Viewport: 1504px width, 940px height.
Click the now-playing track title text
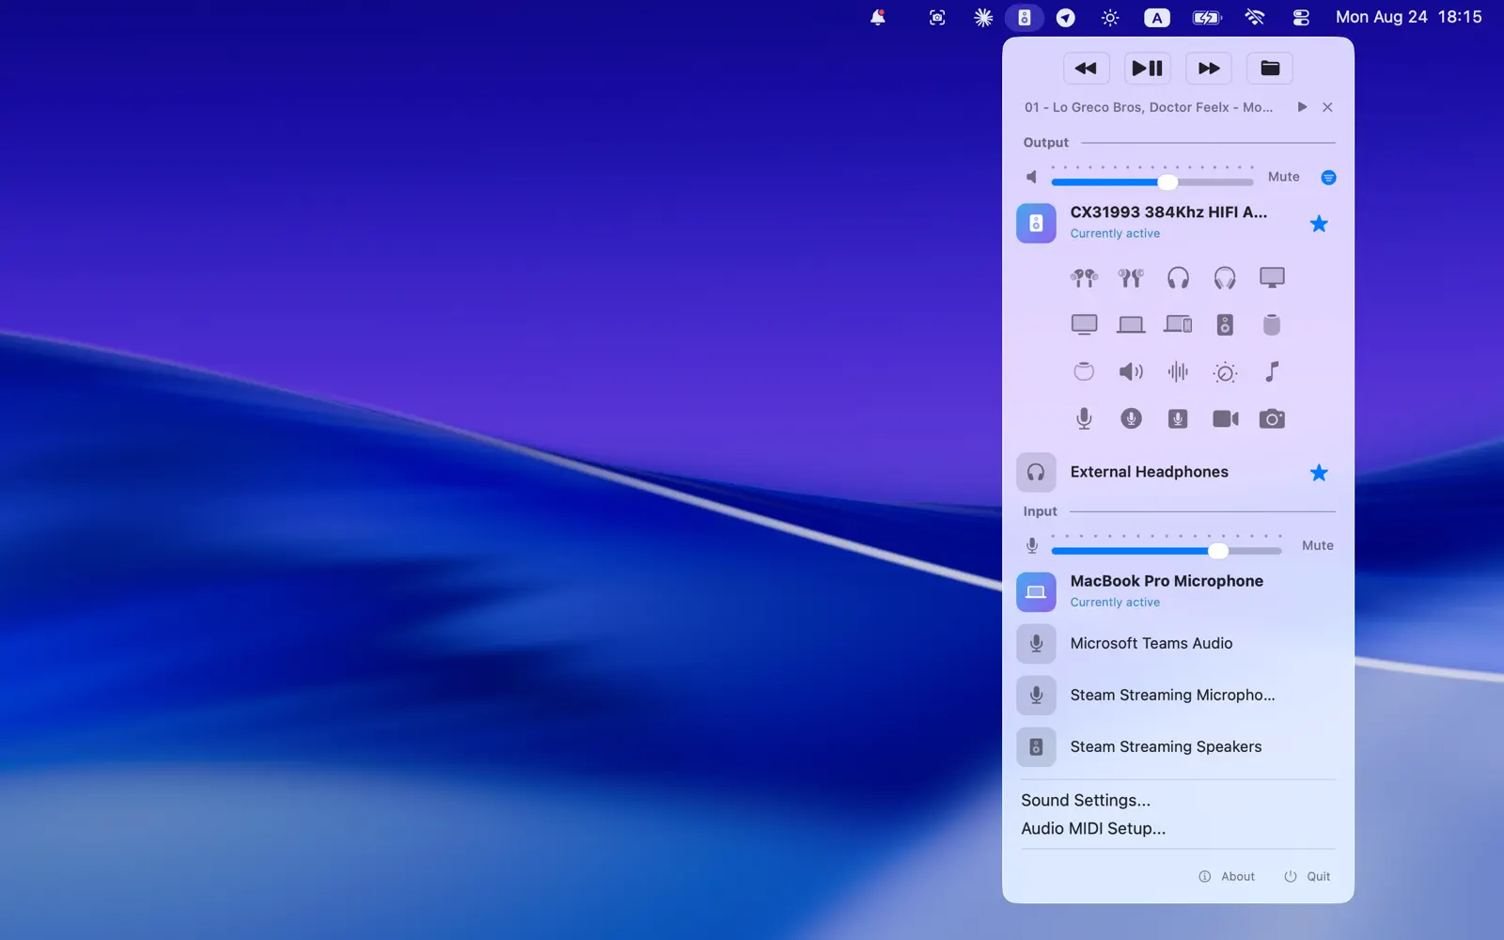[x=1149, y=107]
